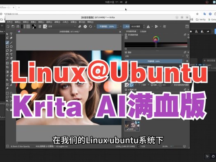Select the Shape Select arrow tool
216x162 pixels.
[7, 34]
